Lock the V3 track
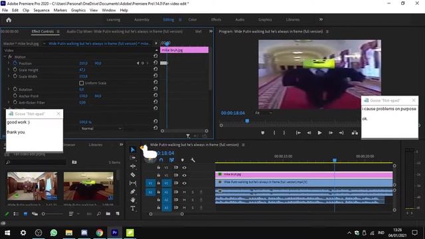 (x=159, y=168)
